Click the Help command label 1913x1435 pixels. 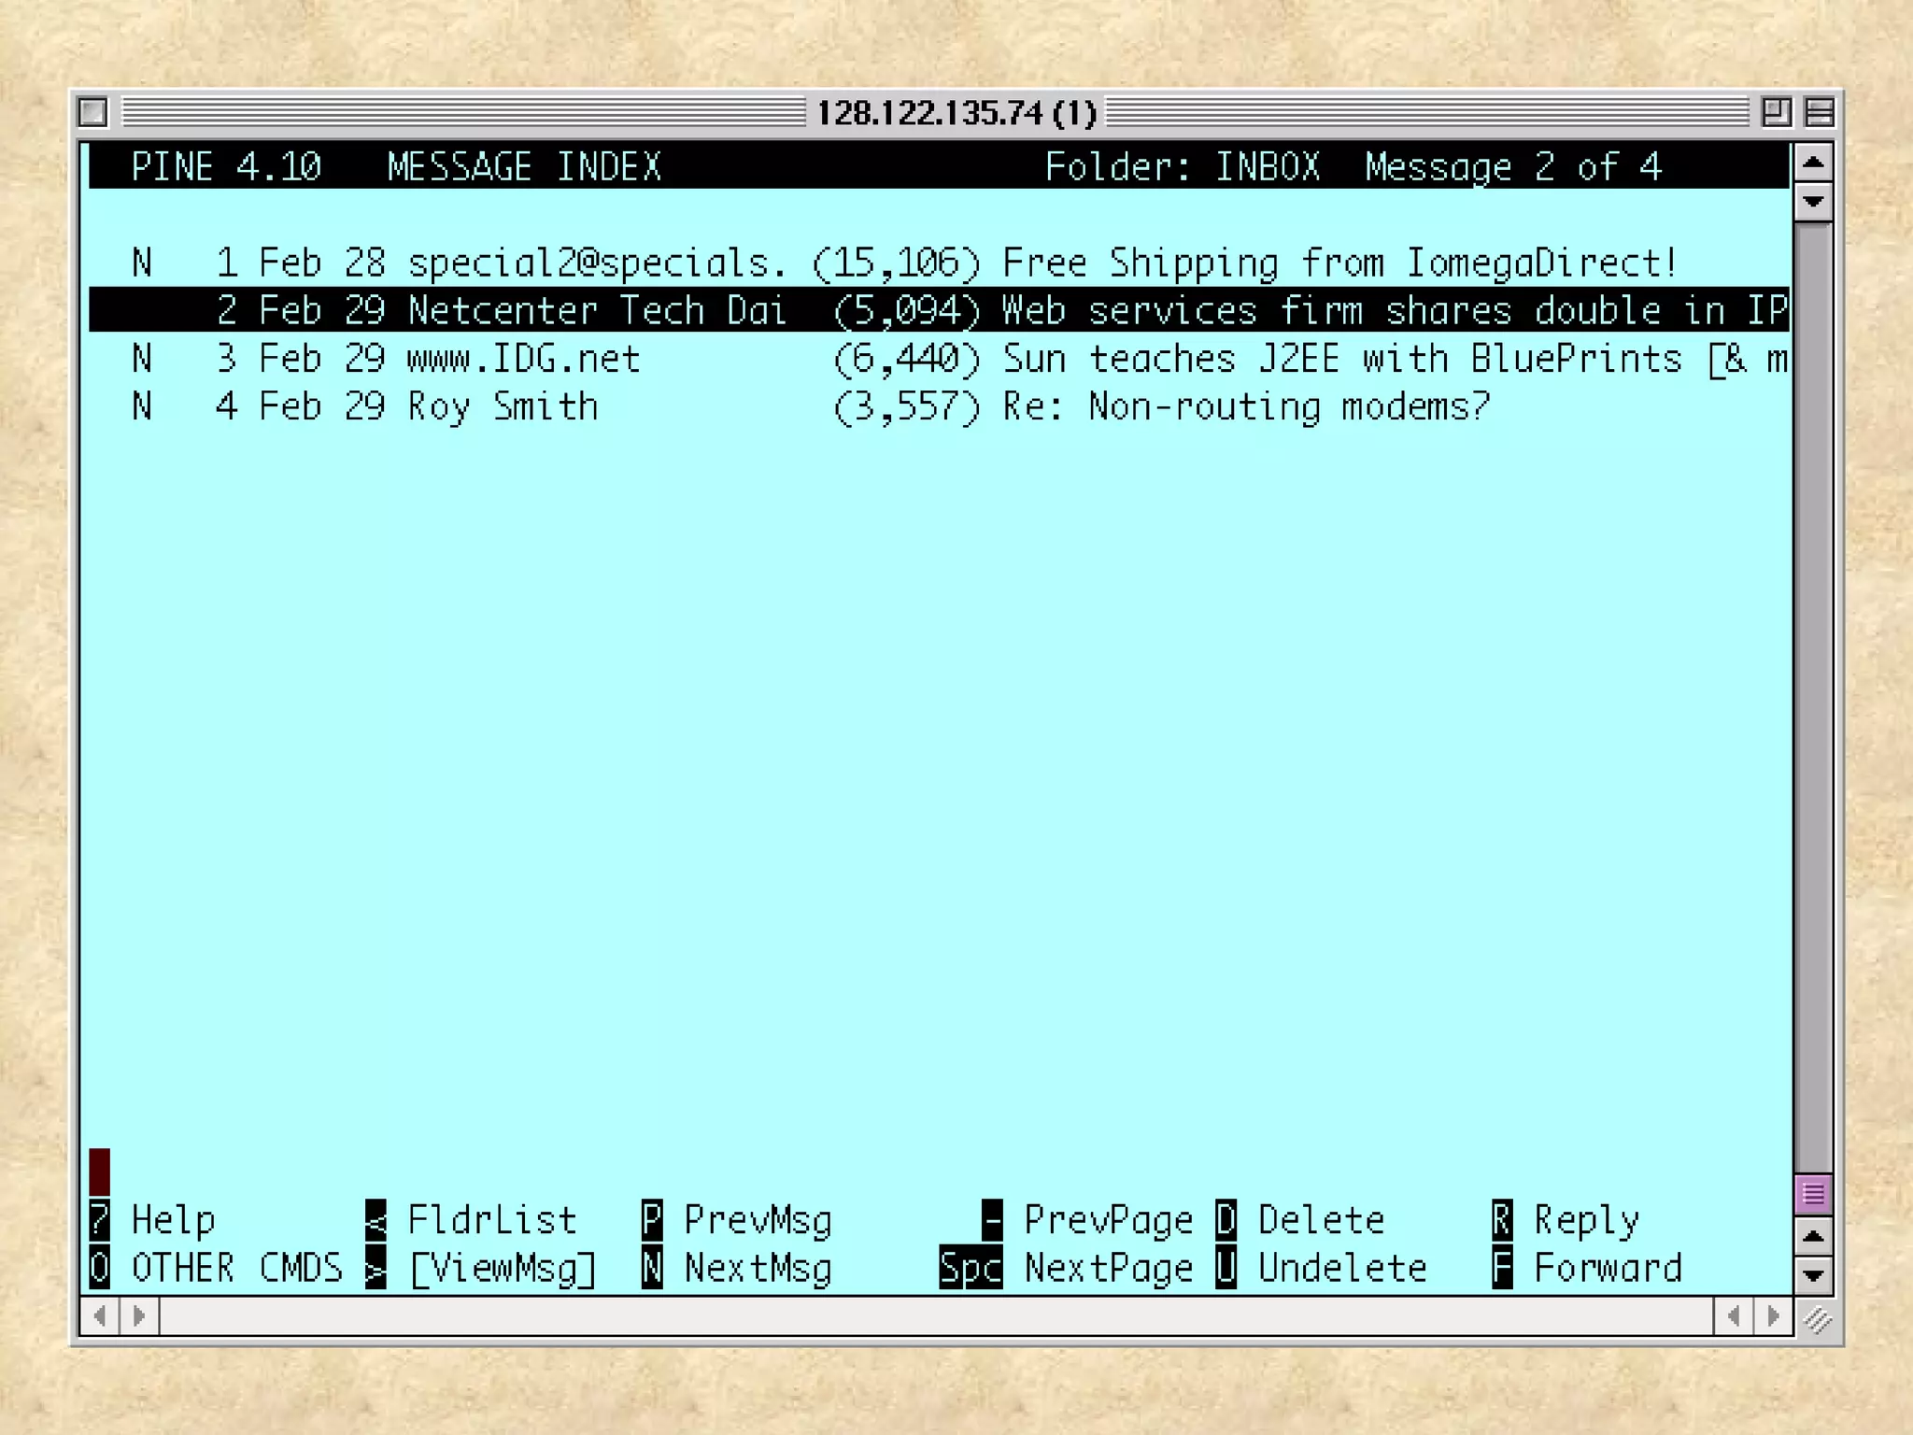click(x=173, y=1220)
